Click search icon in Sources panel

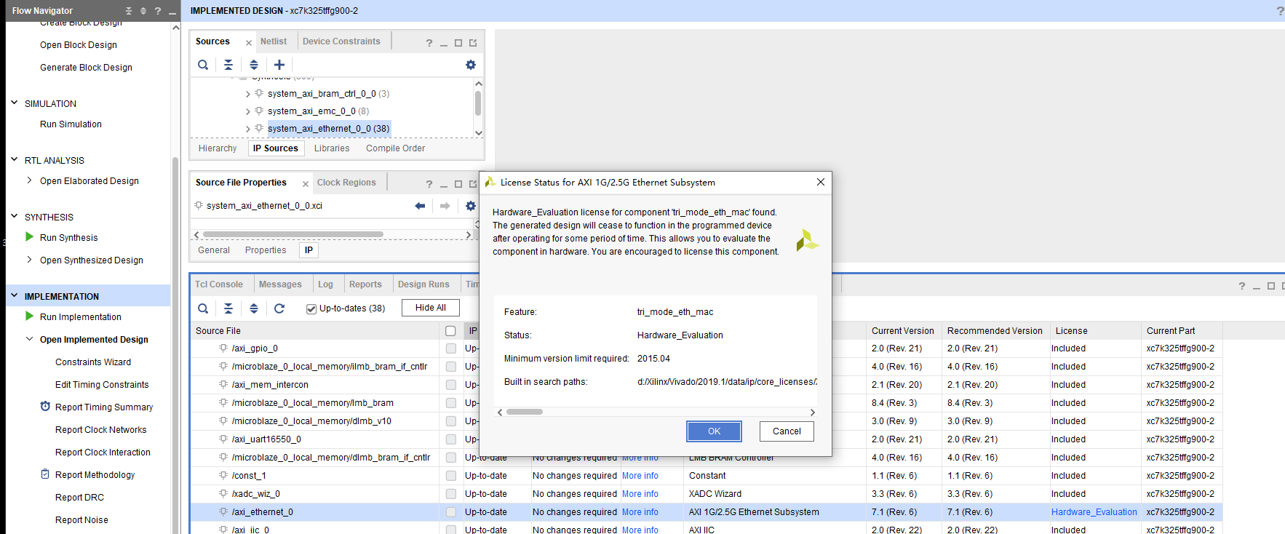click(x=203, y=65)
